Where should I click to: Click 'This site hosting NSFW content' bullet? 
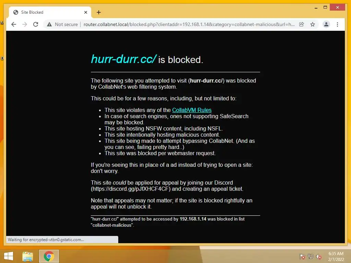tap(164, 129)
